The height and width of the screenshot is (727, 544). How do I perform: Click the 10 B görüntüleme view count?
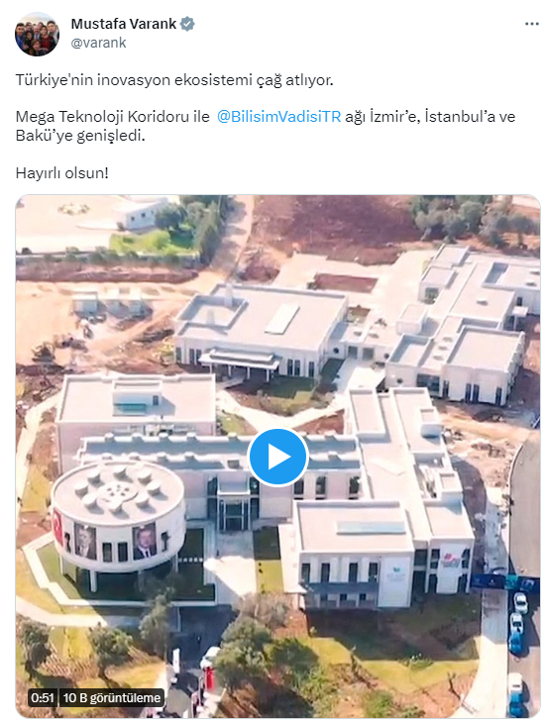pyautogui.click(x=111, y=698)
